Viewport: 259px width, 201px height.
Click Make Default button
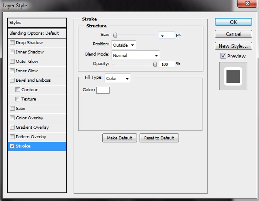click(x=119, y=138)
